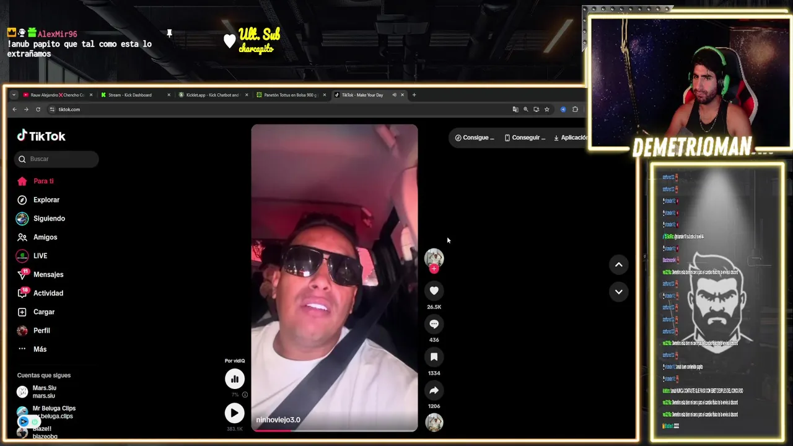This screenshot has width=793, height=446.
Task: Click the 1206 shares count
Action: pyautogui.click(x=434, y=406)
